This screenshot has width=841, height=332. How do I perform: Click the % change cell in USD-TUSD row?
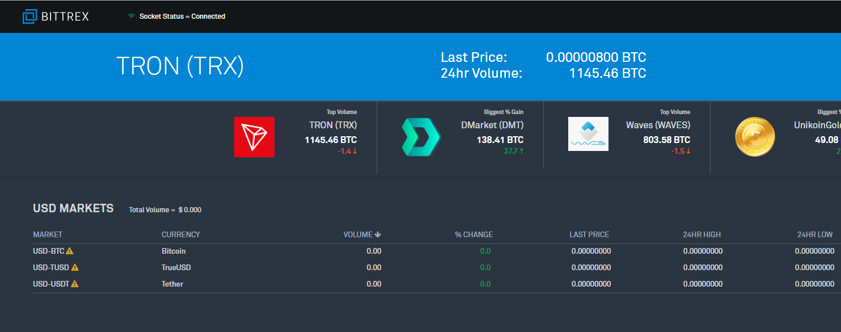pos(485,267)
